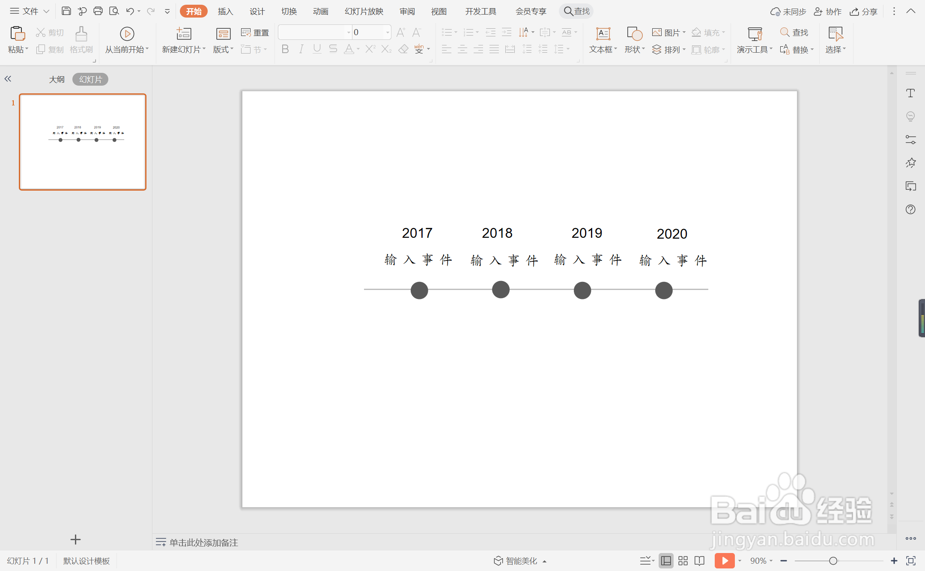Toggle normal view in status bar

666,561
